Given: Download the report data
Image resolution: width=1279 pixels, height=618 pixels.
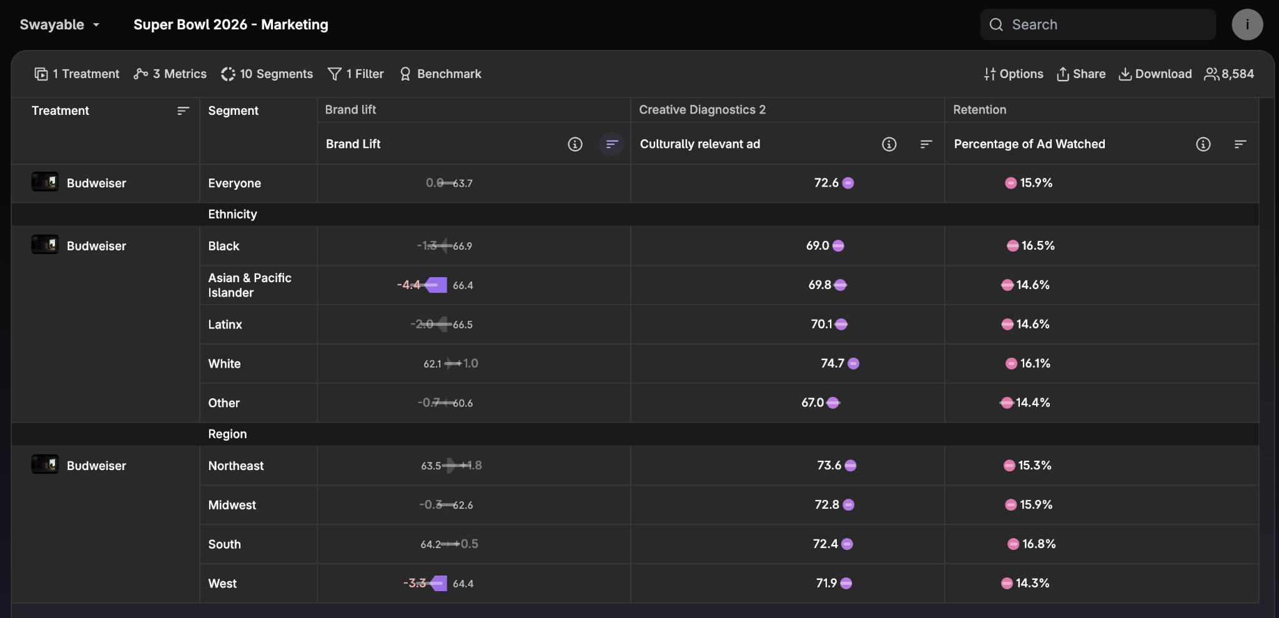Looking at the screenshot, I should click(x=1155, y=74).
